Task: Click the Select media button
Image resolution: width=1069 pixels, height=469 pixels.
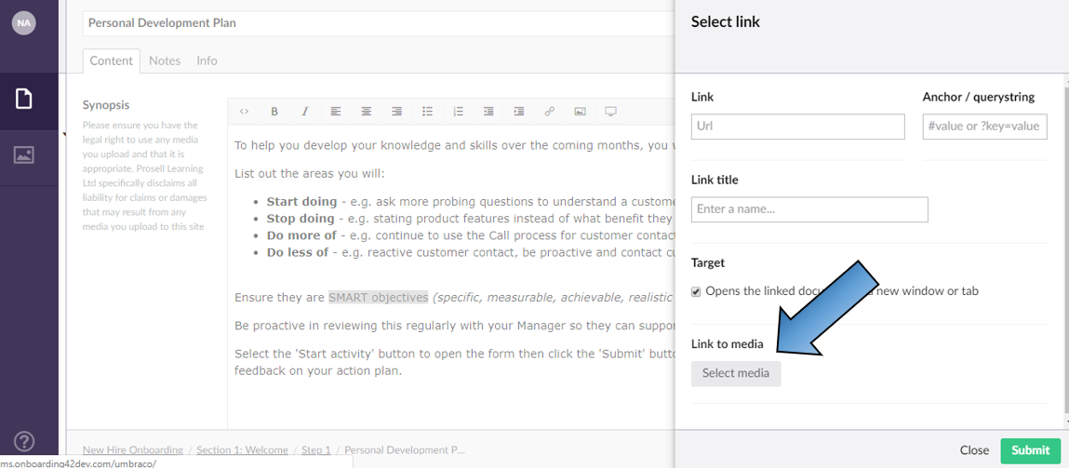Action: (x=736, y=373)
